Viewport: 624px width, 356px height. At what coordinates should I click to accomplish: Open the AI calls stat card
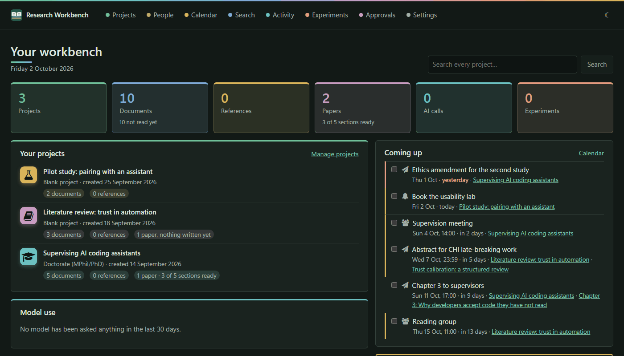(x=464, y=108)
